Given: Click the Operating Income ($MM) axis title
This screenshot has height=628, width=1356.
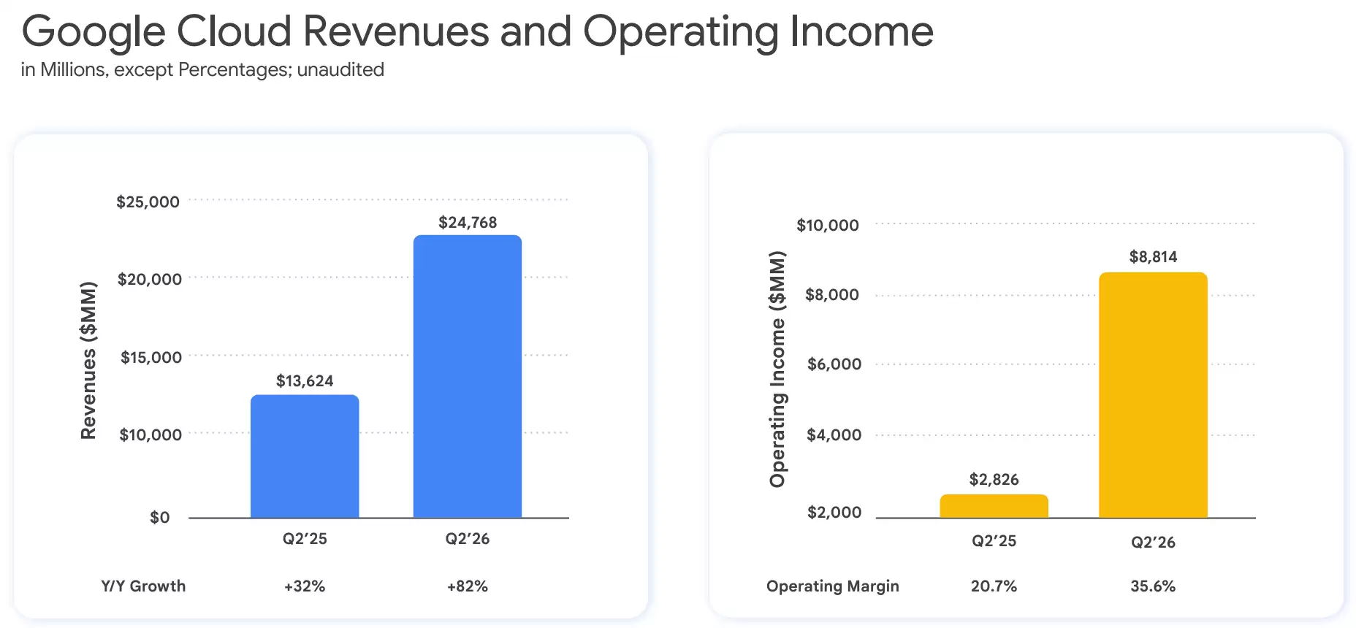Looking at the screenshot, I should click(x=777, y=369).
